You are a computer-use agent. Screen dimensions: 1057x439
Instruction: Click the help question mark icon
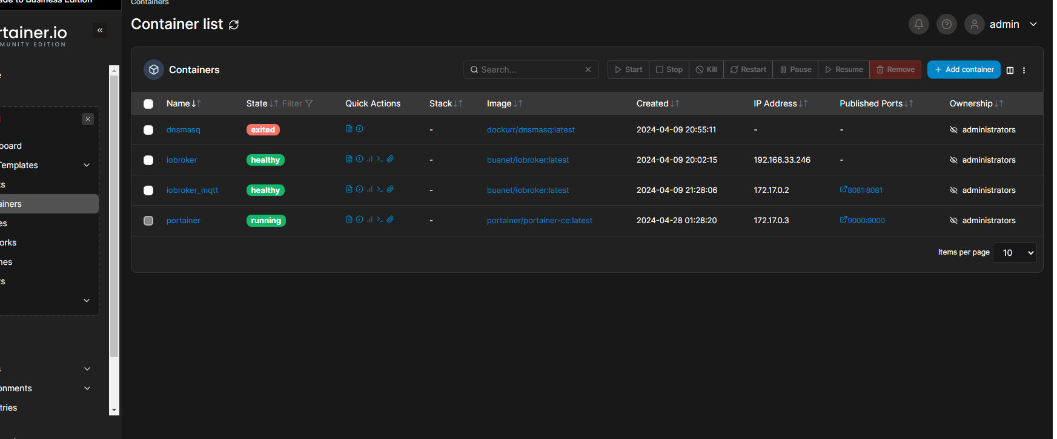point(946,24)
